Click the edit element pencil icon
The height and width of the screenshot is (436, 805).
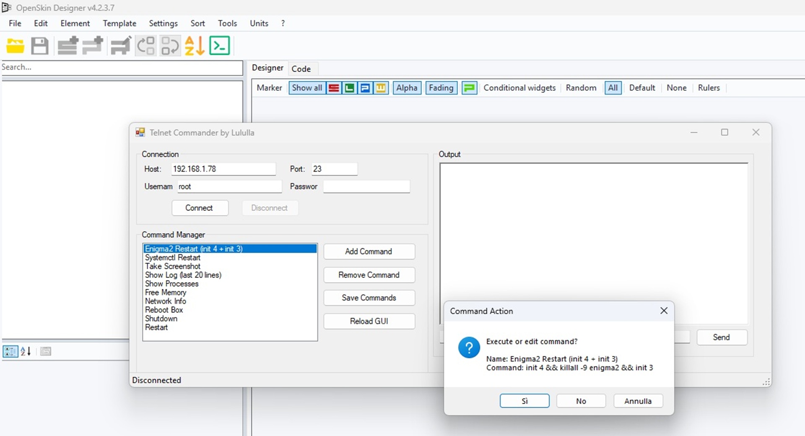[x=121, y=46]
